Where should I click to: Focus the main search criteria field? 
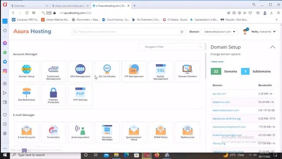click(129, 32)
